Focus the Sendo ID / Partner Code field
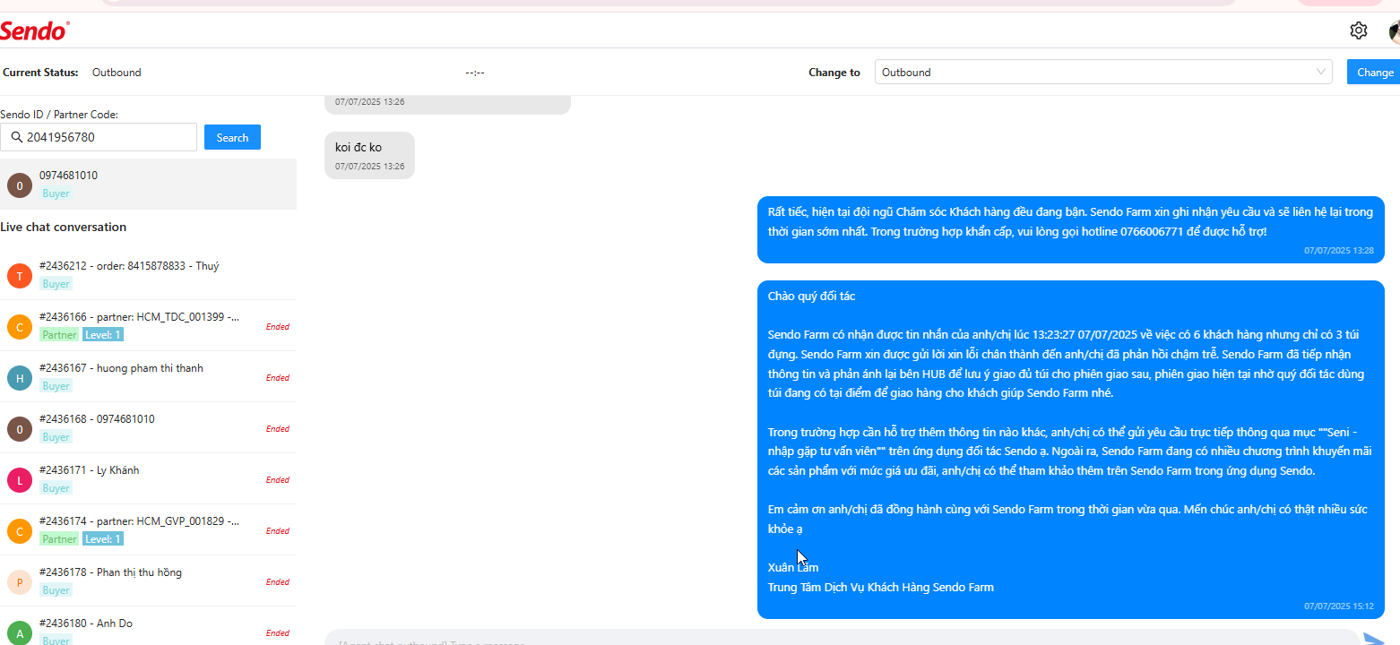The height and width of the screenshot is (645, 1400). point(99,137)
